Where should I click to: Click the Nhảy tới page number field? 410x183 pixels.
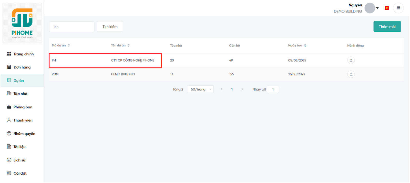point(273,89)
